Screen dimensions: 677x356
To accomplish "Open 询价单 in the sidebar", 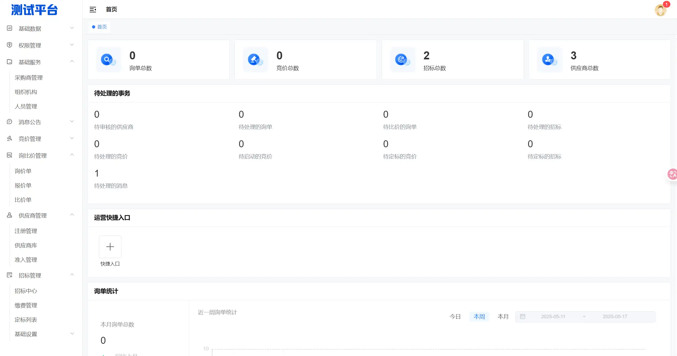I will coord(23,171).
